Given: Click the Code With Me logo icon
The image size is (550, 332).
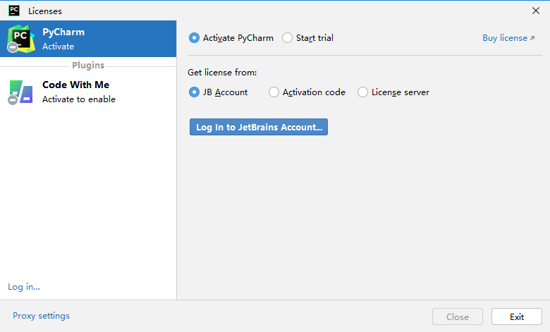Looking at the screenshot, I should click(20, 92).
